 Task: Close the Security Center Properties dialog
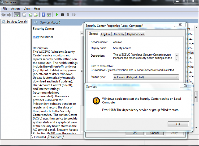(x=180, y=24)
